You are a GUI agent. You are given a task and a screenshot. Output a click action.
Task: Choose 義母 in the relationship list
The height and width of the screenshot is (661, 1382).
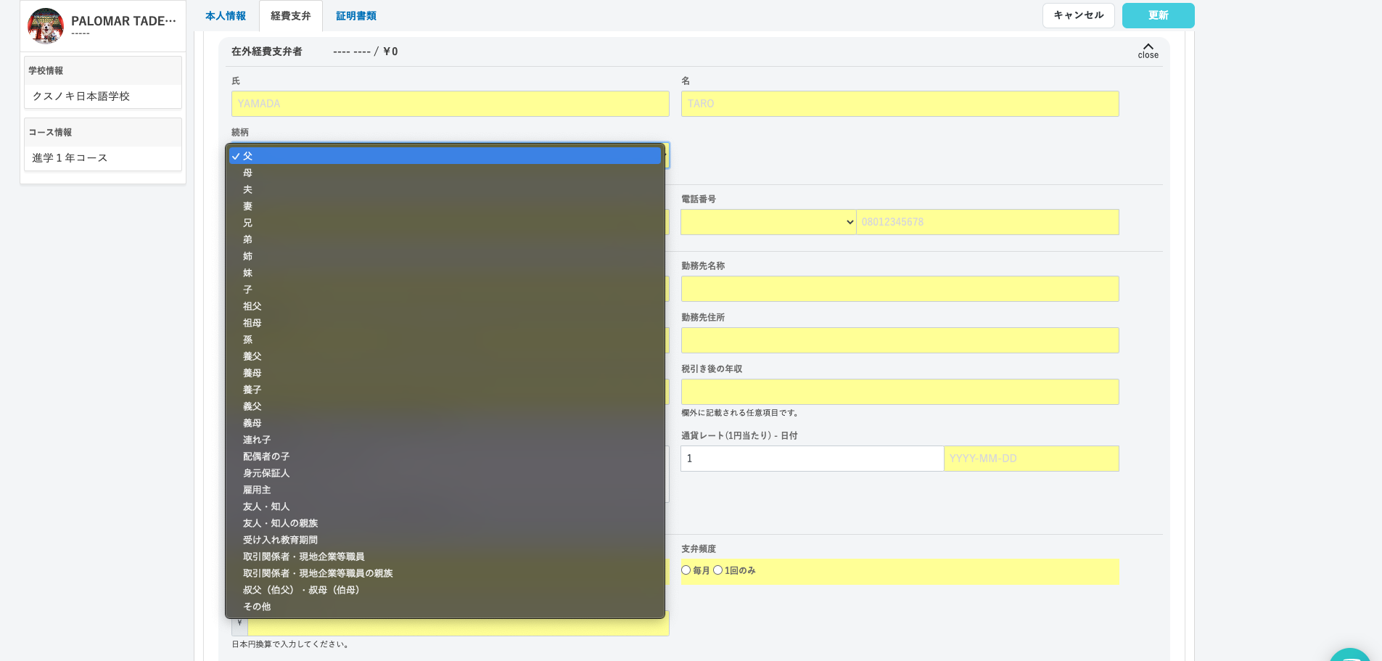tap(445, 423)
